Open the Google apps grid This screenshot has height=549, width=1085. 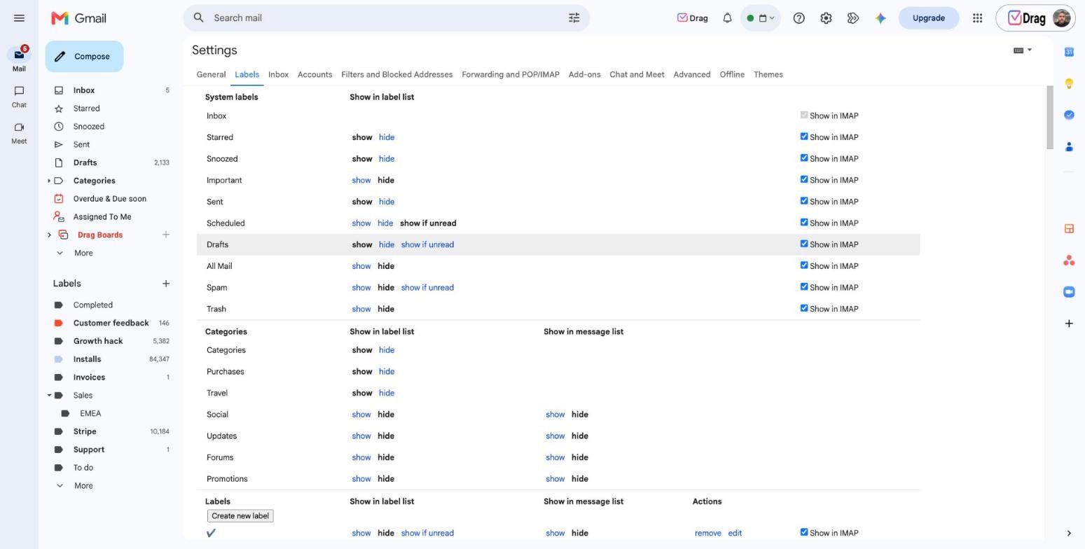pos(977,18)
